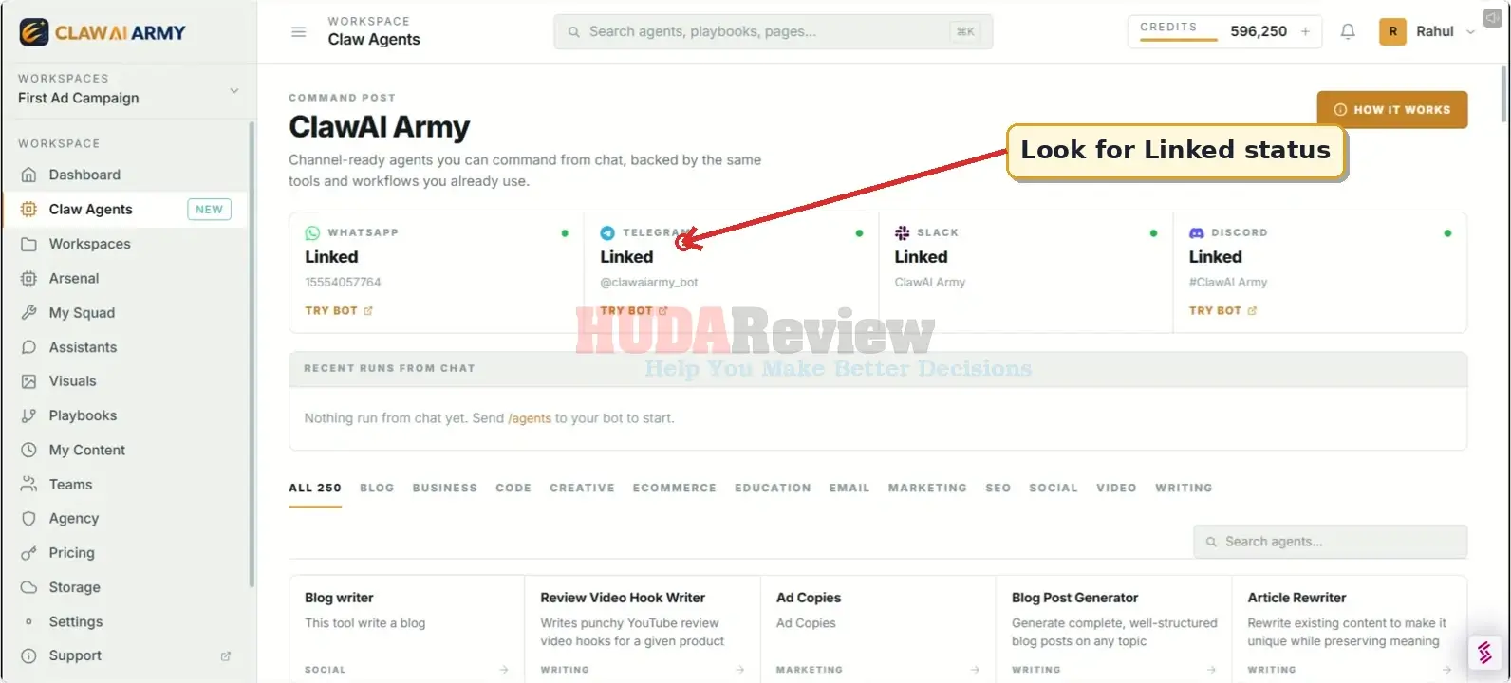Image resolution: width=1511 pixels, height=683 pixels.
Task: Show the VIDEO category tab
Action: click(1116, 488)
